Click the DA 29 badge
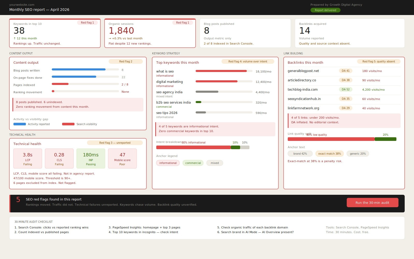Viewport: 414px width, 259px height. 346,108
